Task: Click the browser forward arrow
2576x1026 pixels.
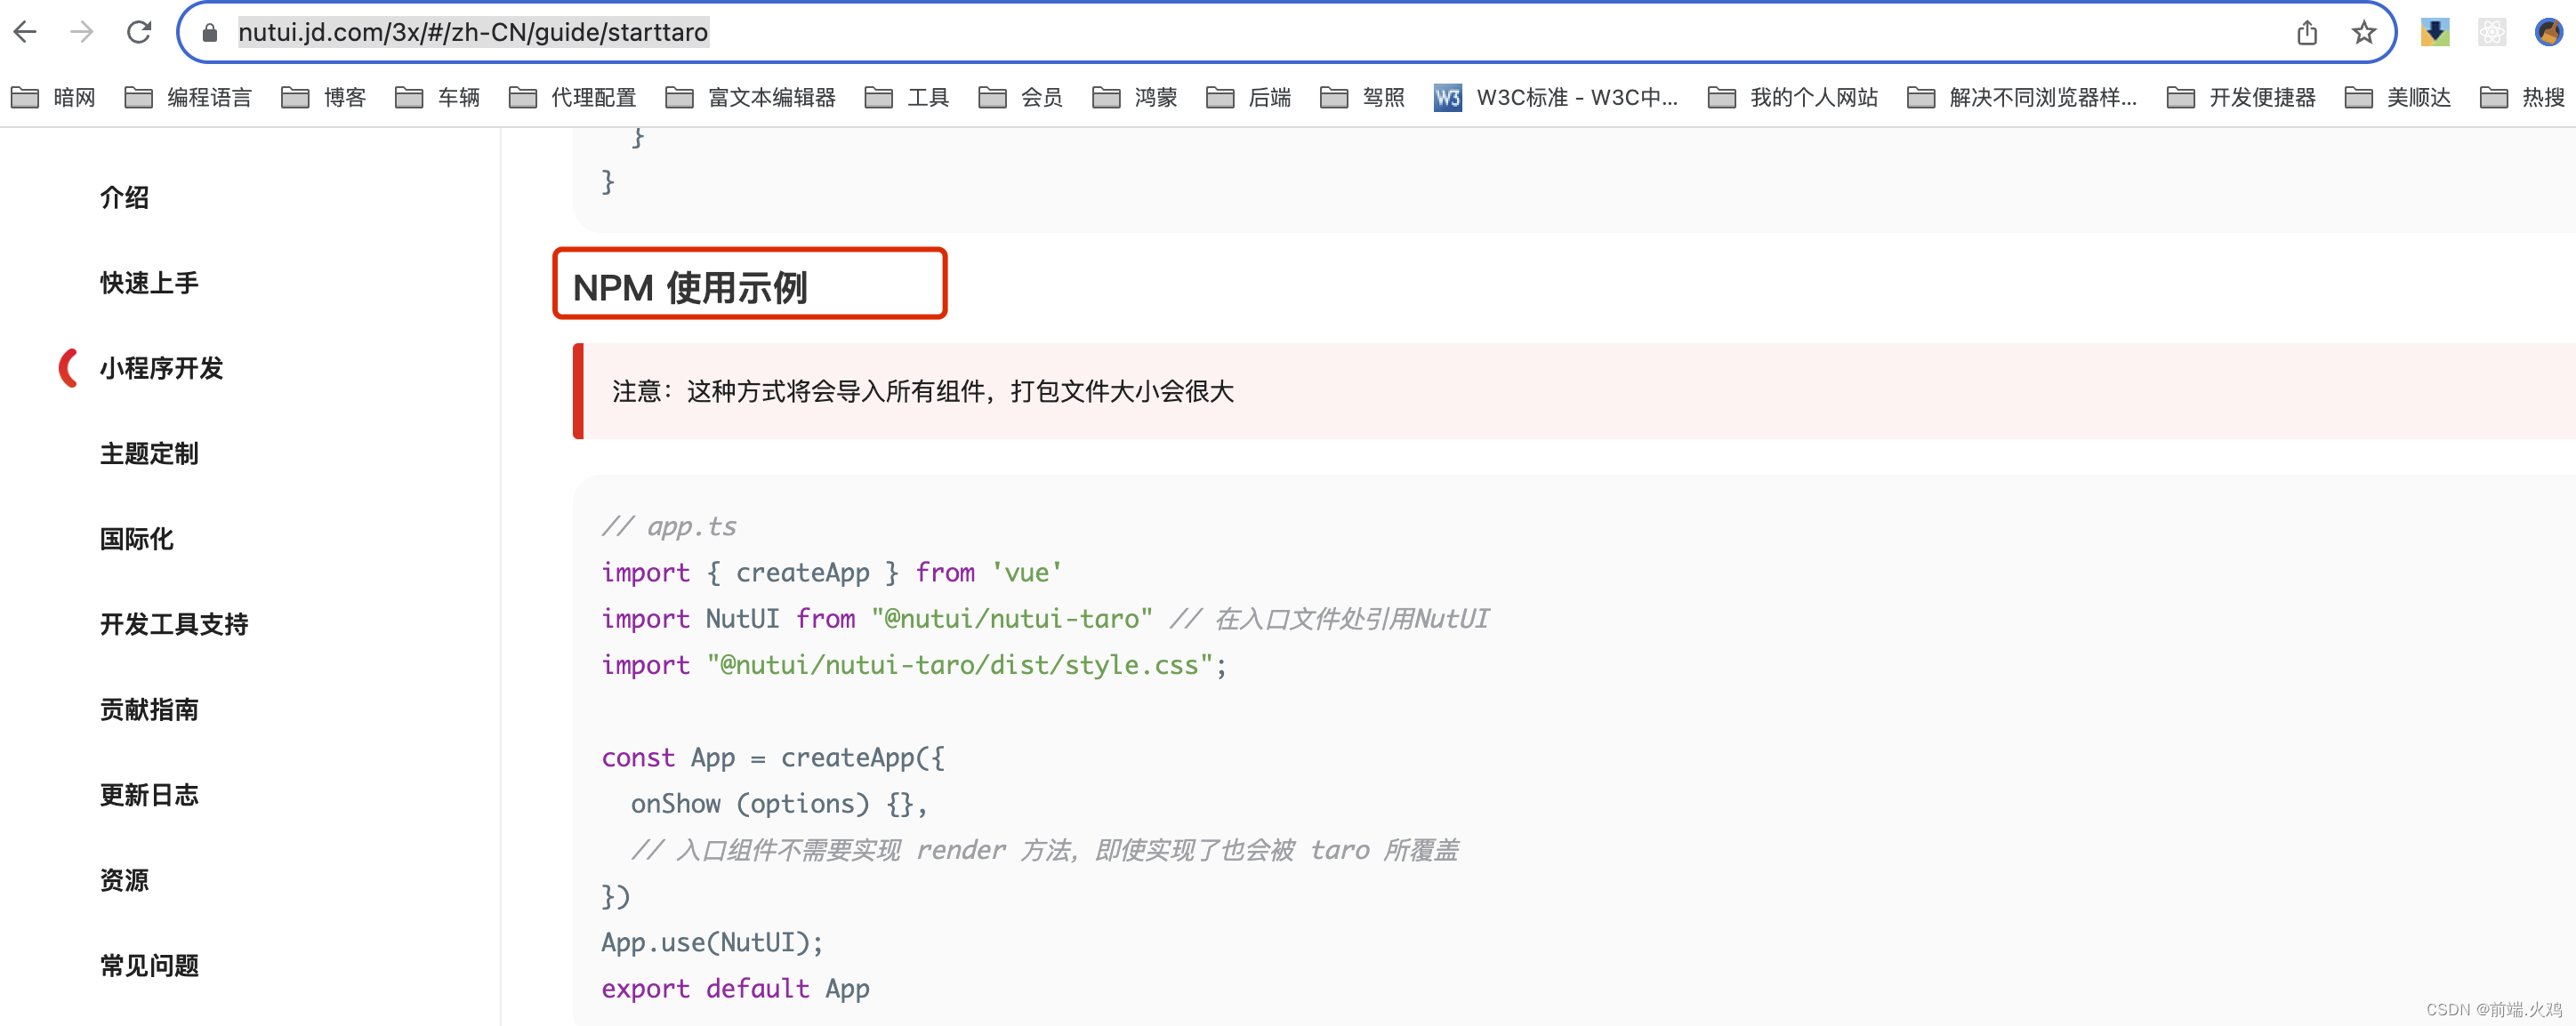Action: pos(82,32)
